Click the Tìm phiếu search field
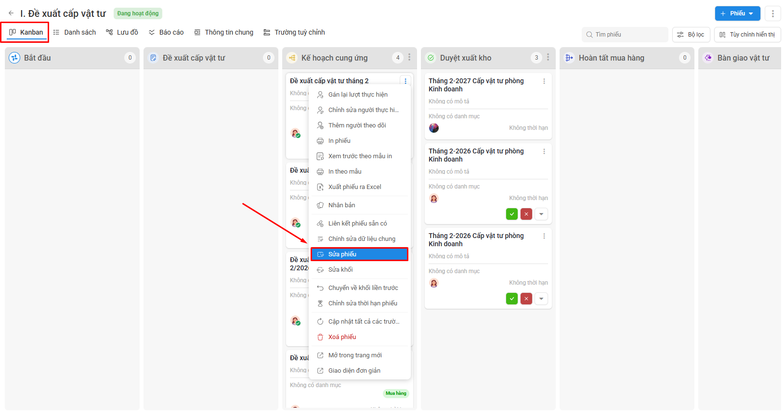This screenshot has height=415, width=784. click(625, 35)
